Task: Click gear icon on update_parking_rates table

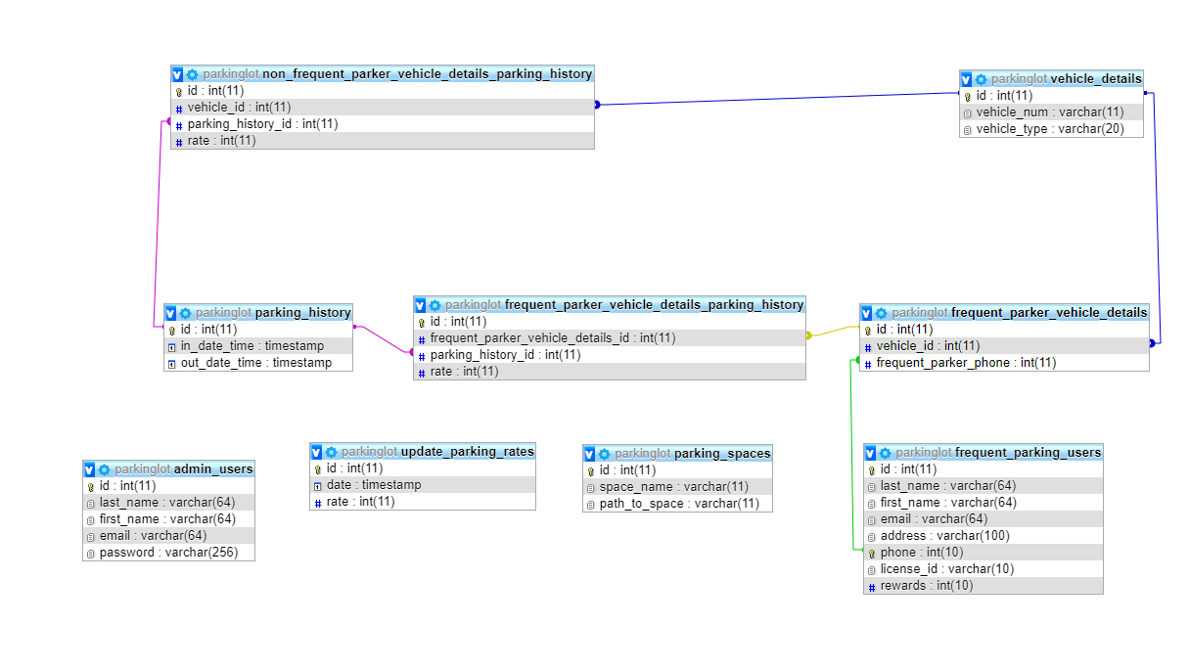Action: point(331,452)
